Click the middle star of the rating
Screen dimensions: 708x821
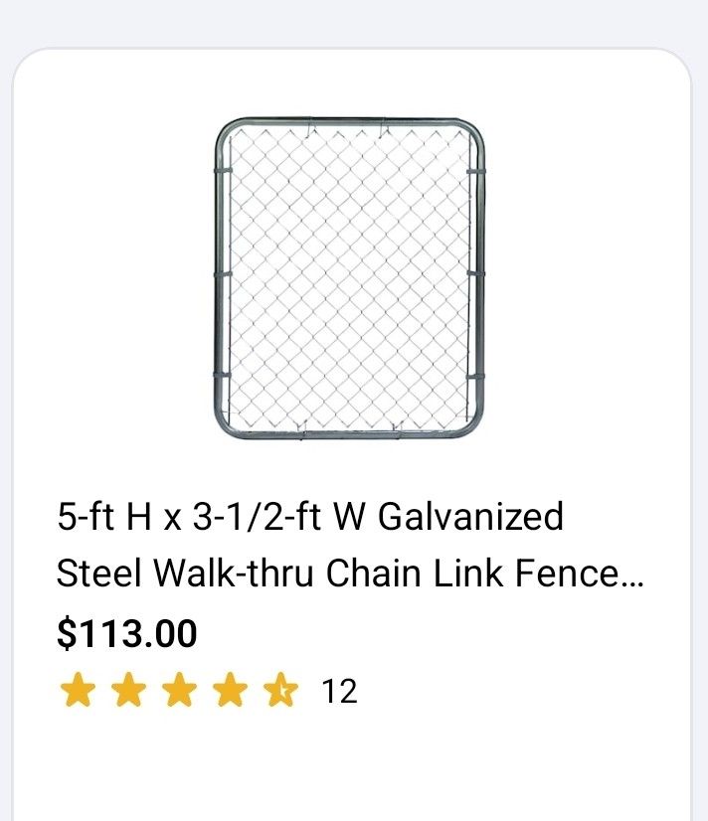(179, 686)
